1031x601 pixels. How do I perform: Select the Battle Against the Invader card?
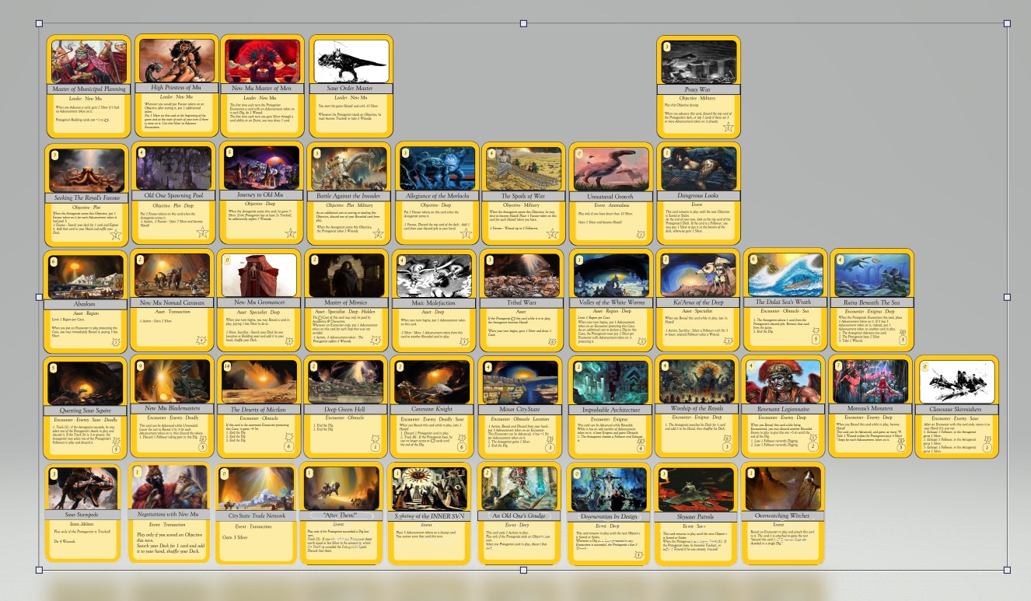point(349,194)
